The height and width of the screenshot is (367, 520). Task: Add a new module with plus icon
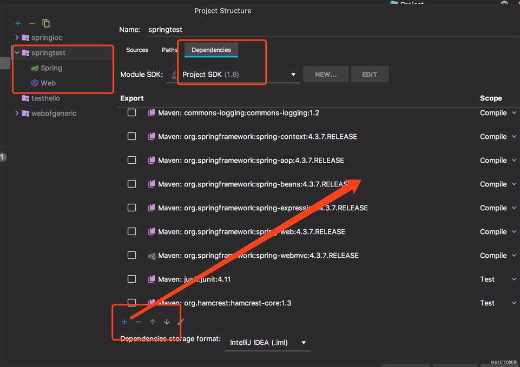[18, 24]
